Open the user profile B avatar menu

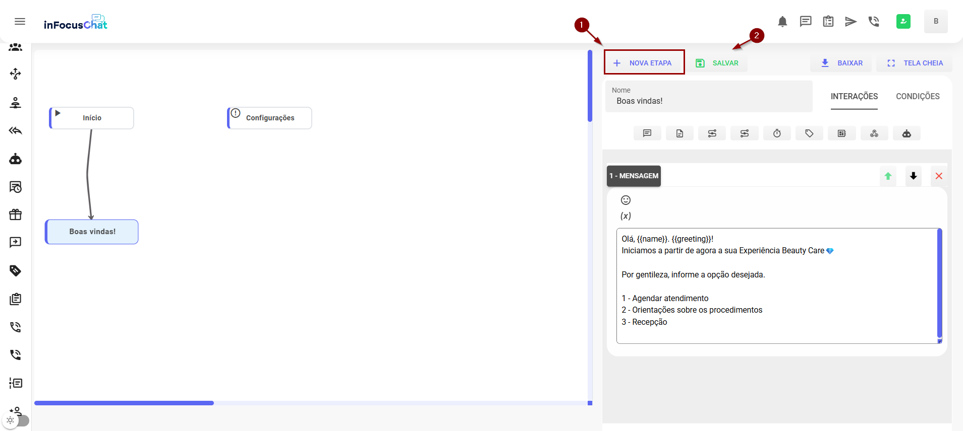pos(935,22)
